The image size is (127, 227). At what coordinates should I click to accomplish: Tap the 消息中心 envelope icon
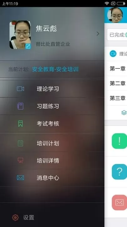point(20,178)
